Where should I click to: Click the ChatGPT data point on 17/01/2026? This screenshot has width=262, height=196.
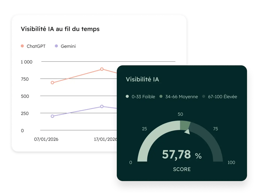[102, 69]
